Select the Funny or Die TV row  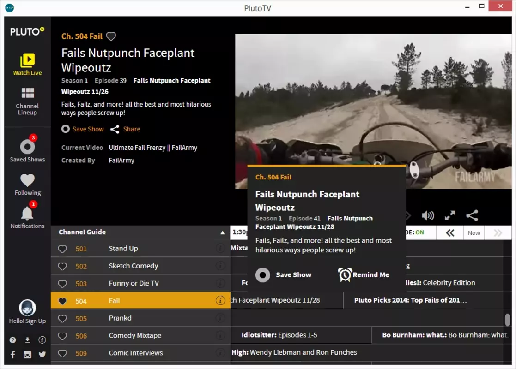[x=140, y=283]
